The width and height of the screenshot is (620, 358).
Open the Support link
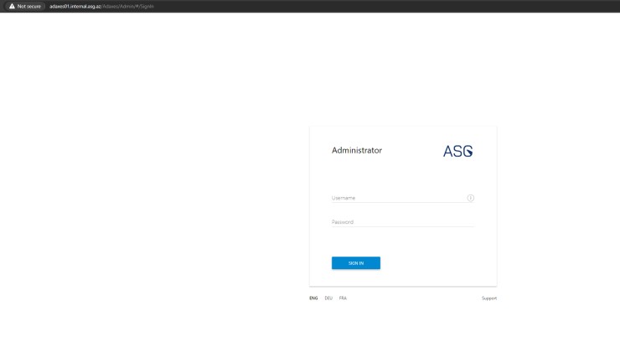(x=489, y=298)
